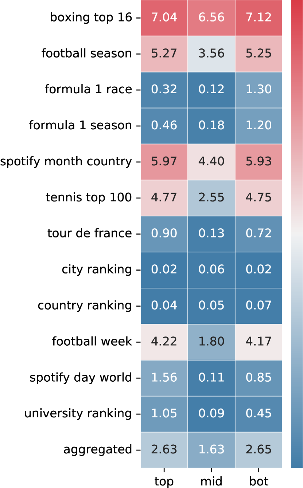The image size is (303, 488).
Task: Click the formula 1 season top cell 0.46
Action: click(x=164, y=125)
